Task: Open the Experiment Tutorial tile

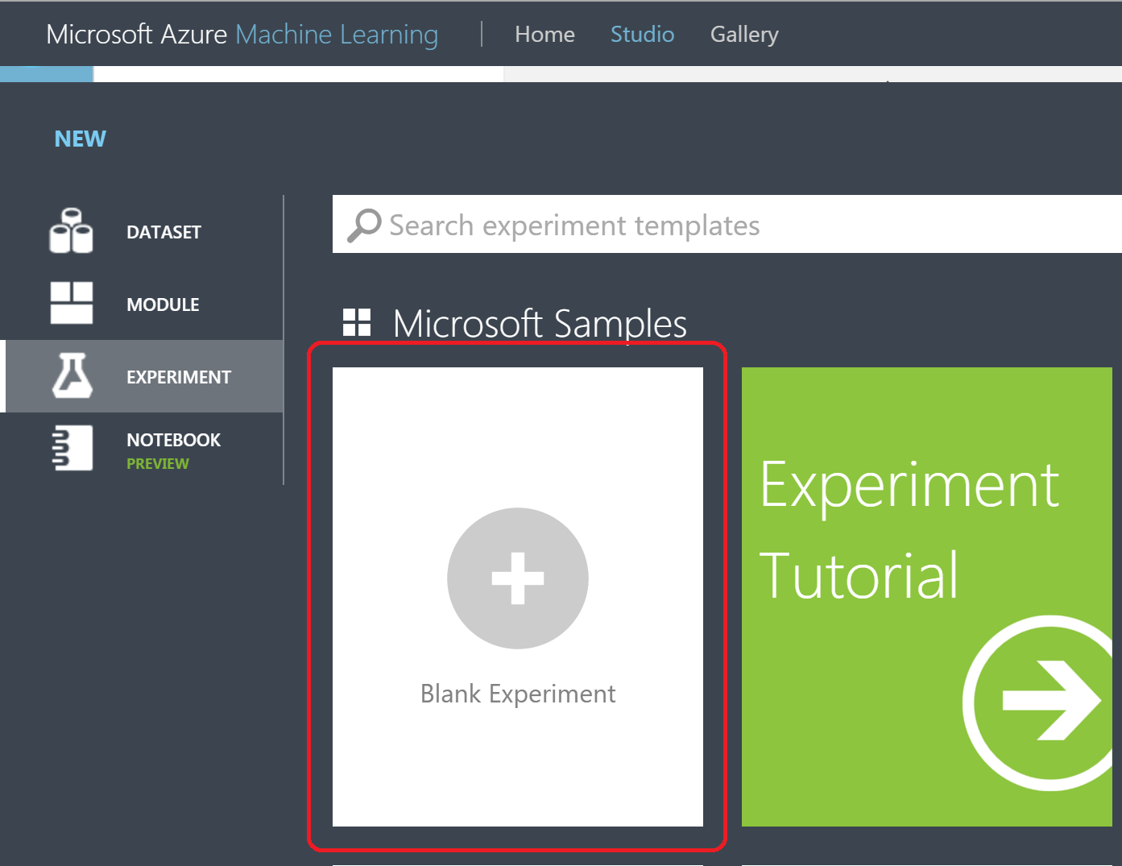Action: (927, 597)
